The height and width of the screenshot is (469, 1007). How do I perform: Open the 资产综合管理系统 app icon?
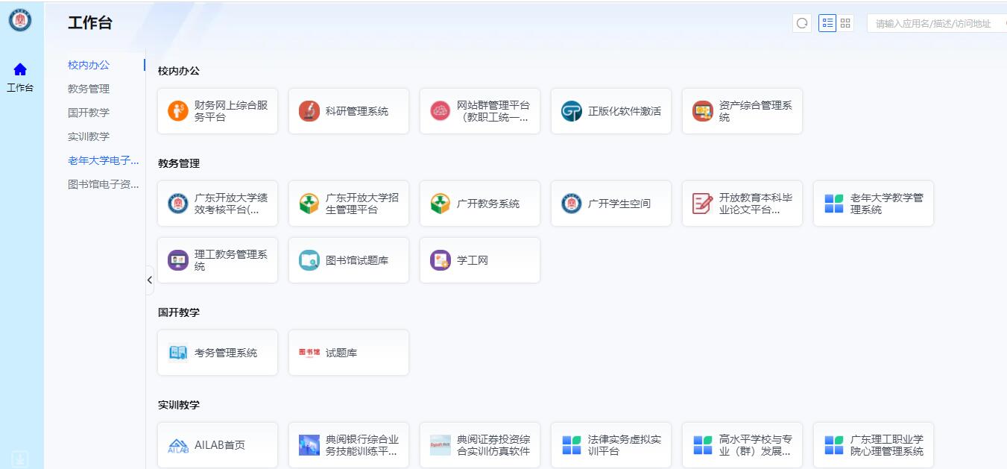[x=703, y=111]
